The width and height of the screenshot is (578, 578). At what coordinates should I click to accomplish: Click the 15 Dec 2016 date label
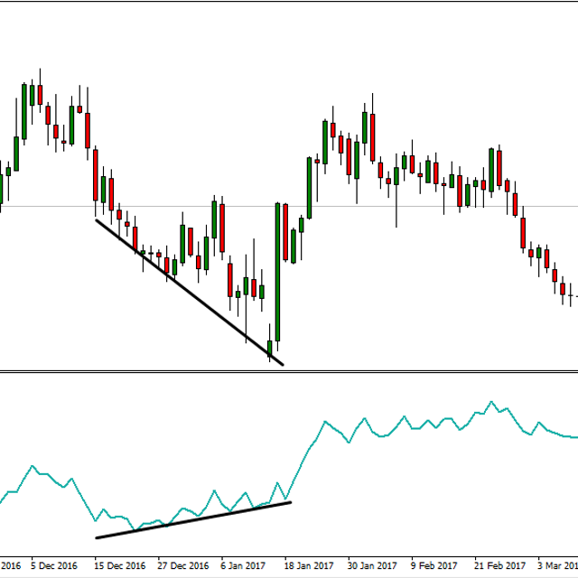point(119,566)
